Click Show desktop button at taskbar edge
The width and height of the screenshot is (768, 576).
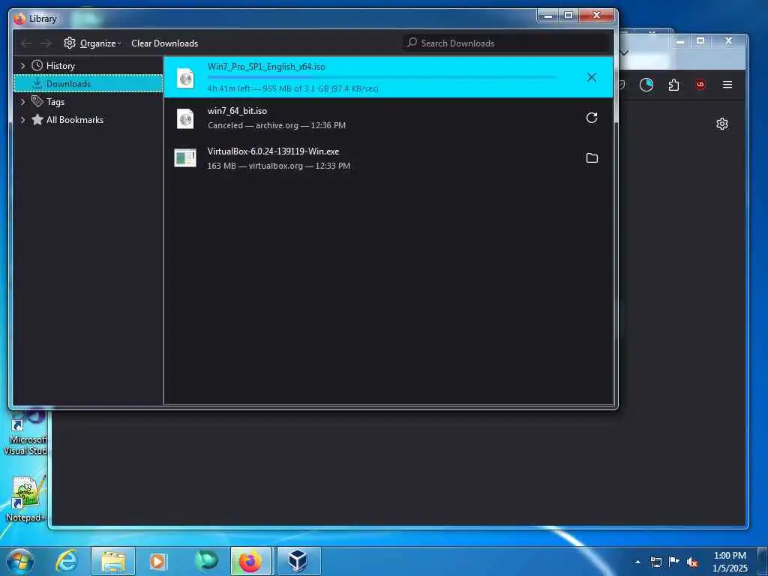click(x=763, y=561)
